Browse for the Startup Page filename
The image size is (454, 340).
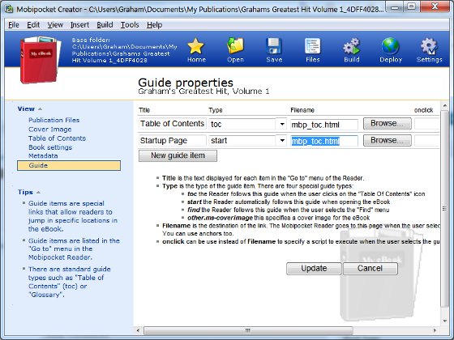point(388,140)
